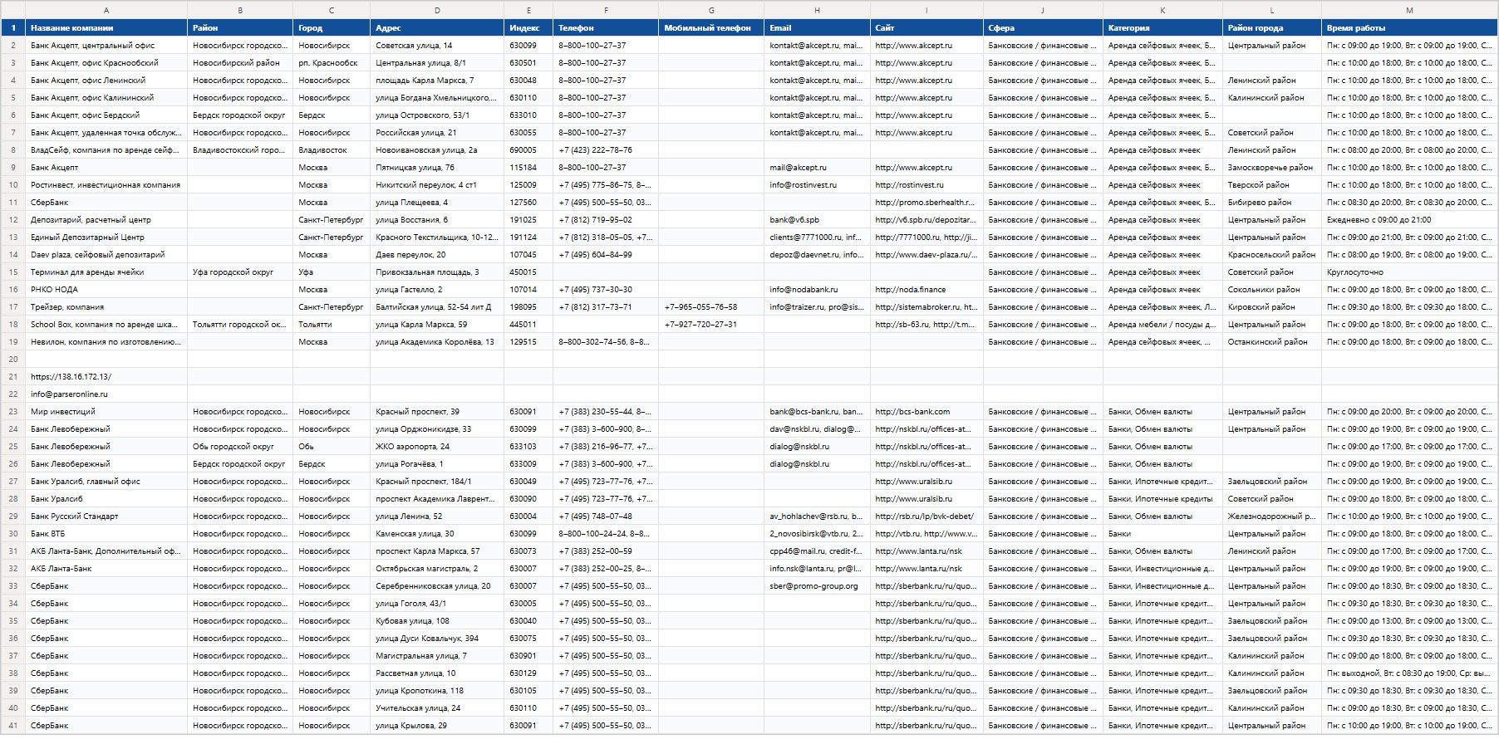The width and height of the screenshot is (1499, 749).
Task: Click the 'Район города' header cell
Action: (x=1272, y=27)
